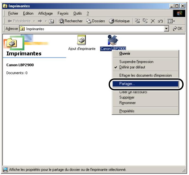Image resolution: width=189 pixels, height=175 pixels.
Task: Click the Imprimantes folder icon in address bar
Action: click(x=22, y=29)
